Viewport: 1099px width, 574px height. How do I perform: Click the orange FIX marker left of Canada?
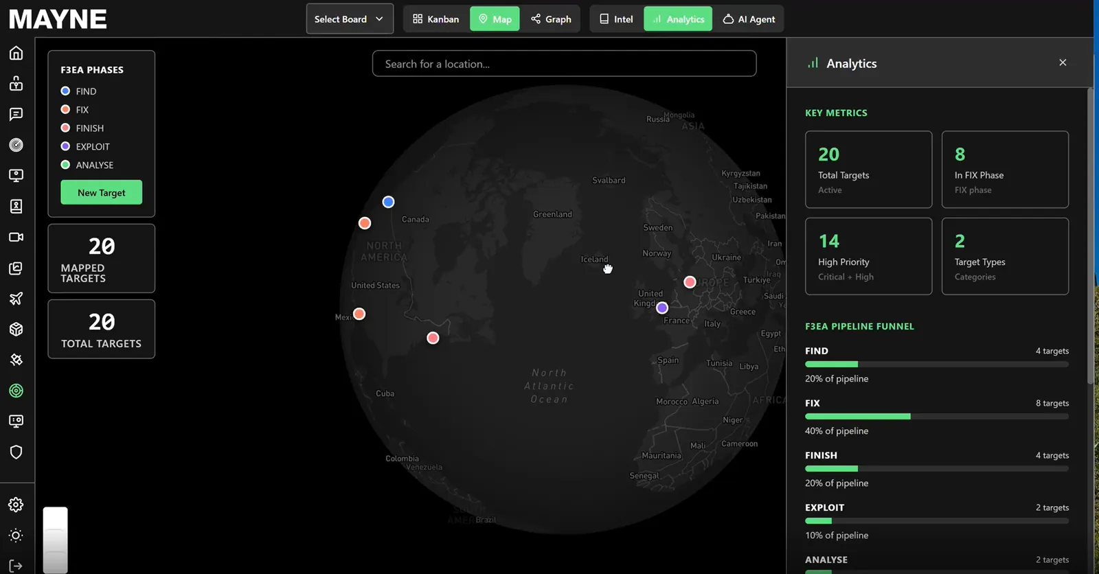tap(365, 223)
